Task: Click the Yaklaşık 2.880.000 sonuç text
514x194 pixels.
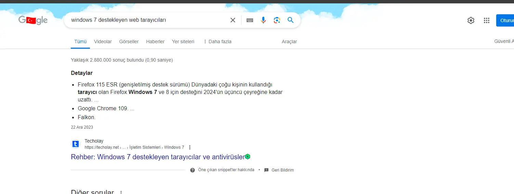Action: (x=122, y=60)
